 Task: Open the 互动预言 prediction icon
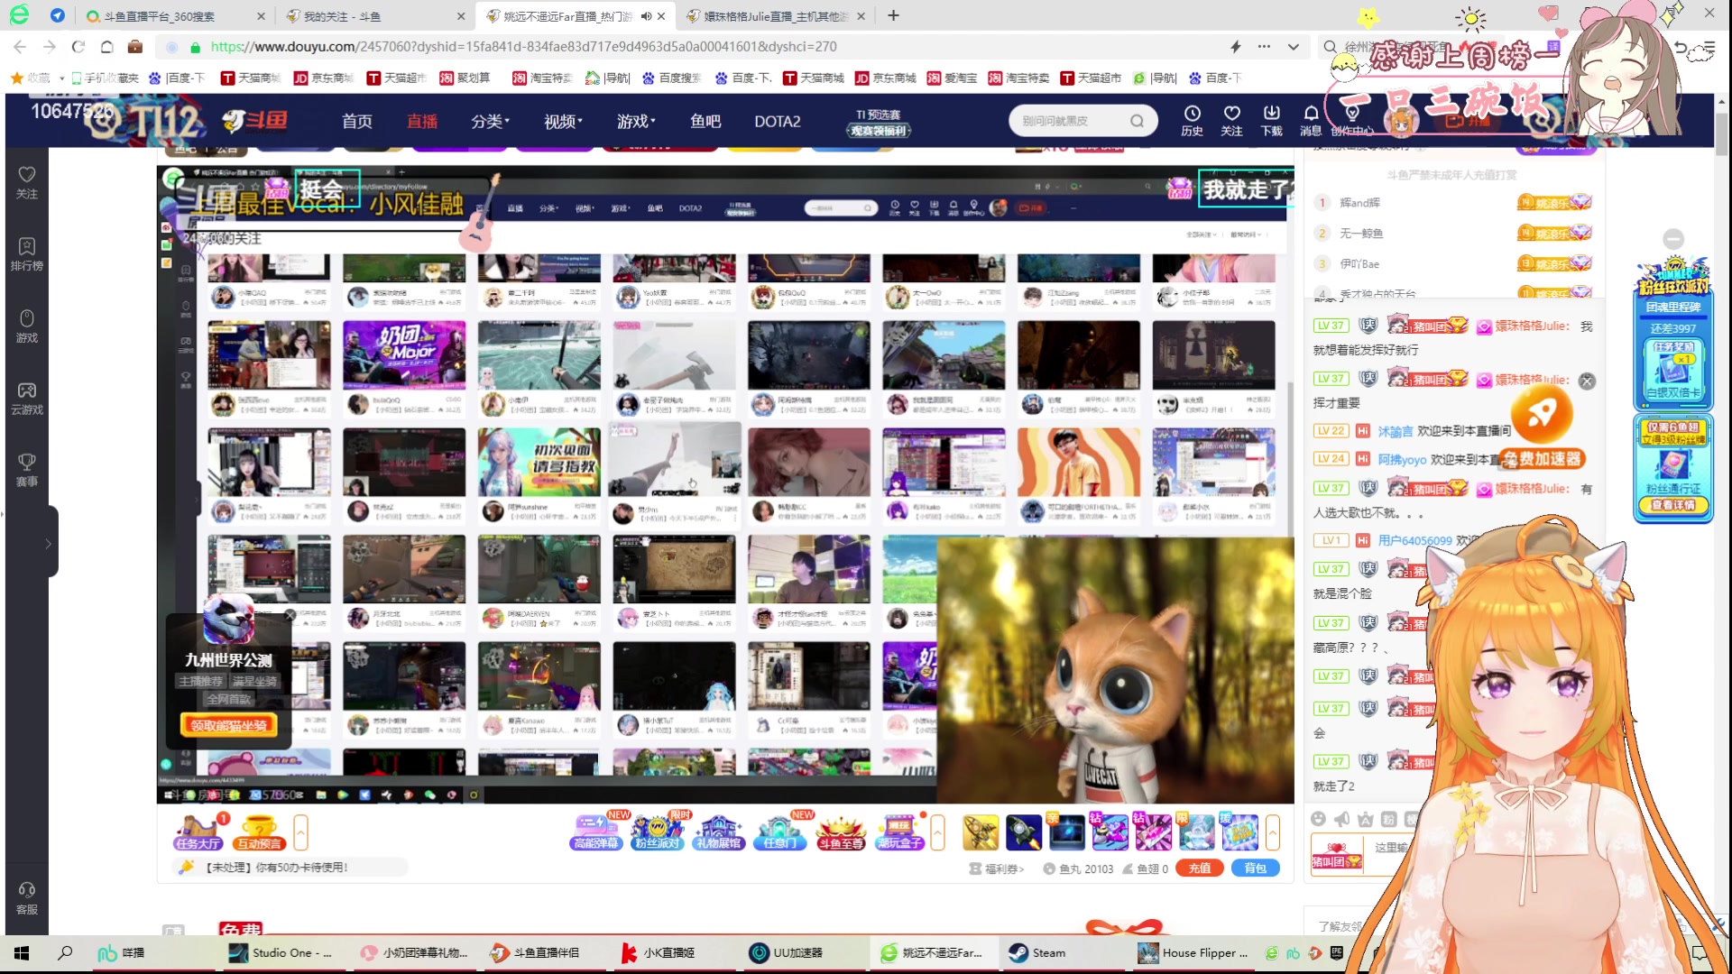pos(260,832)
